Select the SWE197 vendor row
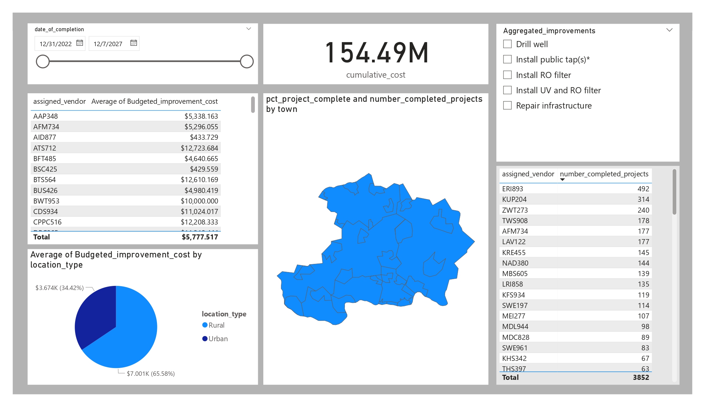The width and height of the screenshot is (705, 407). (x=576, y=305)
